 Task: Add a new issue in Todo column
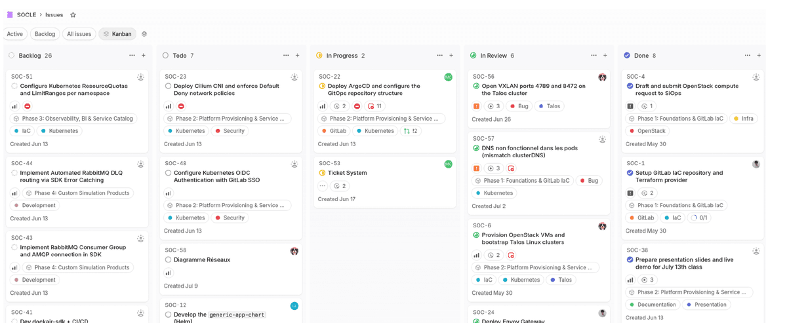point(298,56)
